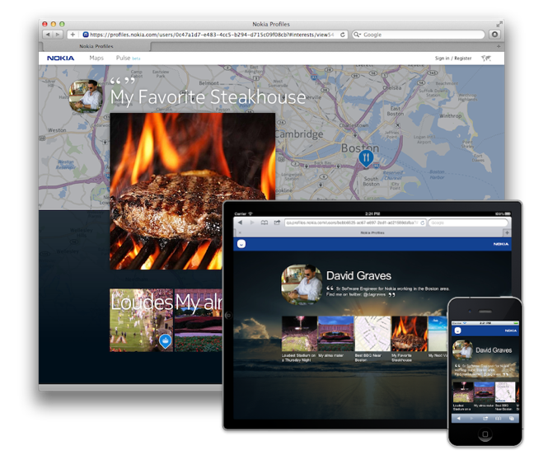The width and height of the screenshot is (548, 464).
Task: Open the Maps menu item
Action: click(x=96, y=58)
